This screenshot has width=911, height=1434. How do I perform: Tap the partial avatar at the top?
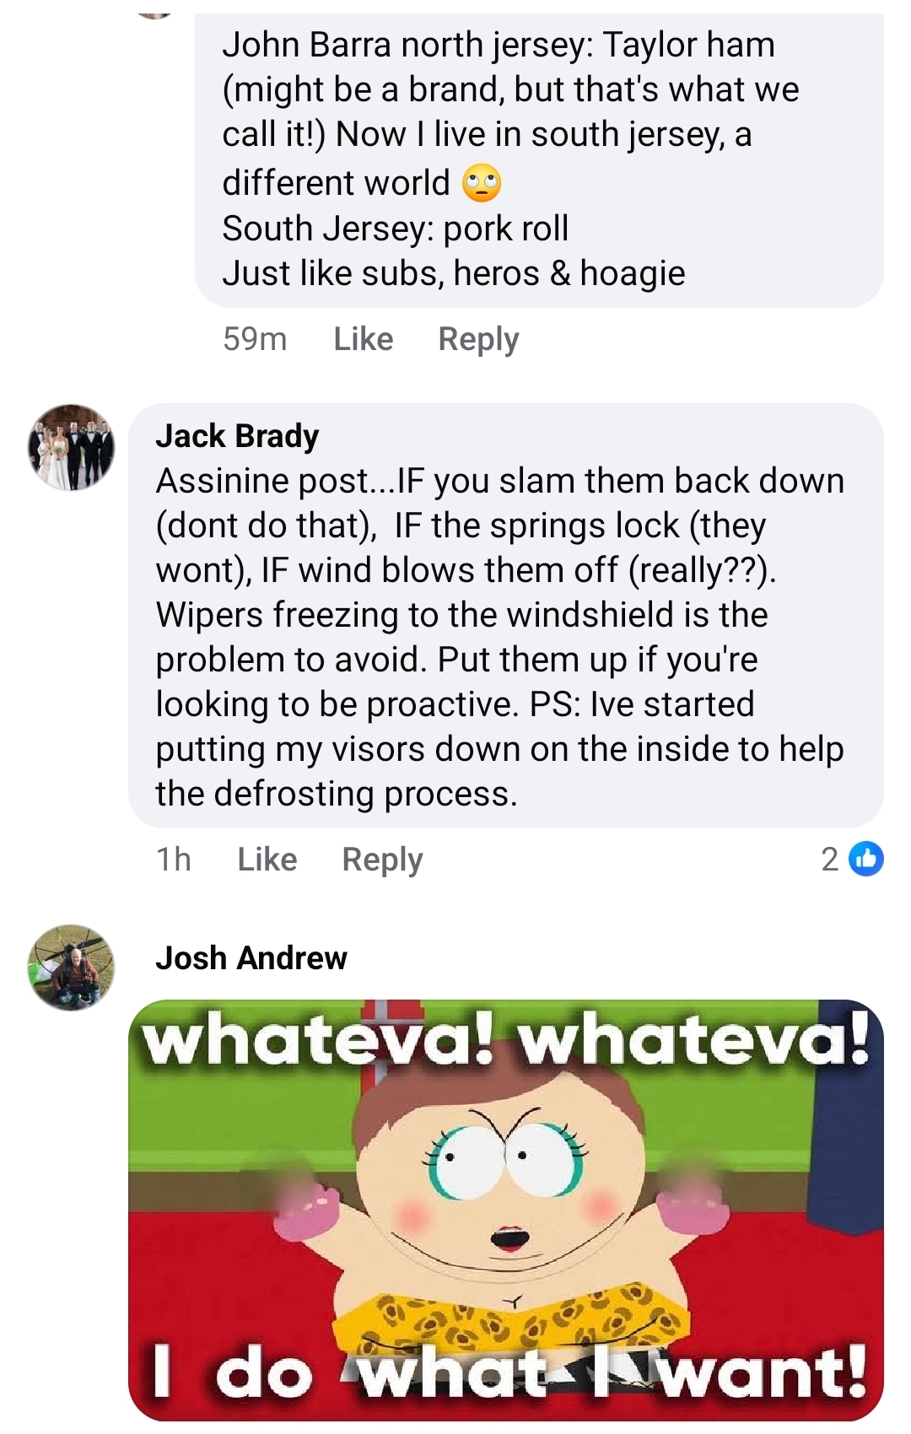[155, 14]
